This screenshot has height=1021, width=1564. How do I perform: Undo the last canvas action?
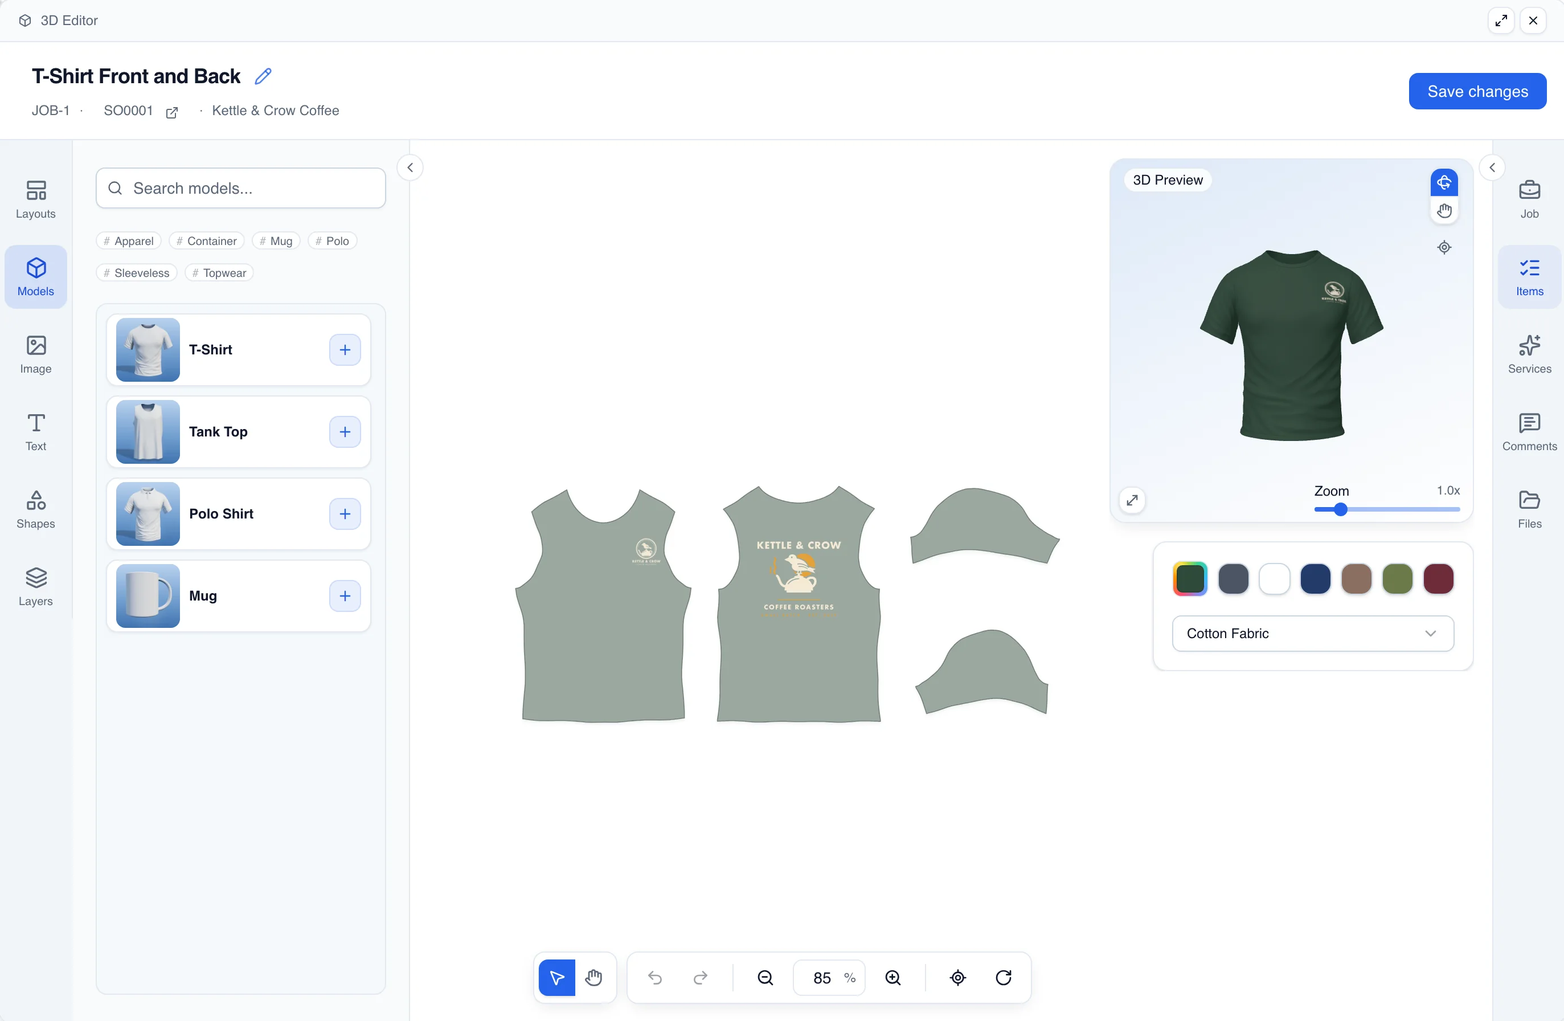655,978
